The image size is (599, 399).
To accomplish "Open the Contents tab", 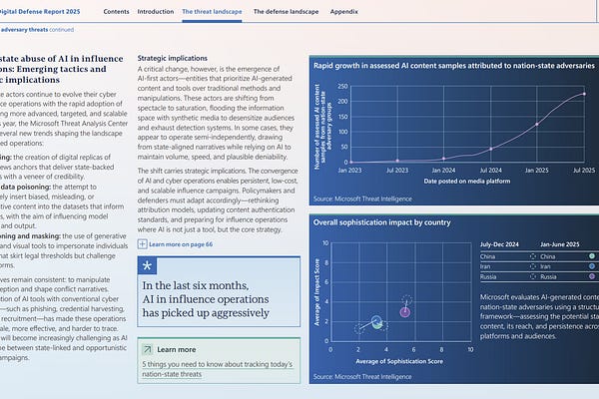I will (x=116, y=11).
